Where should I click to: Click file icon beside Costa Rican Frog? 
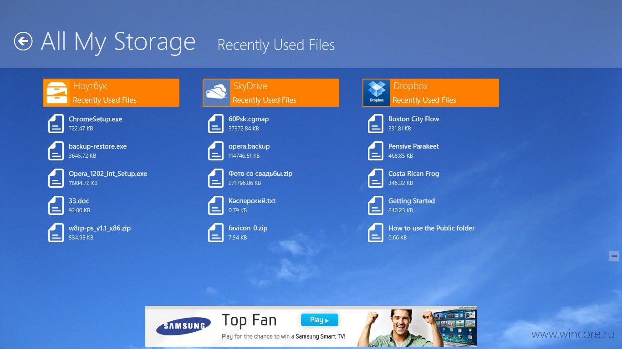376,178
